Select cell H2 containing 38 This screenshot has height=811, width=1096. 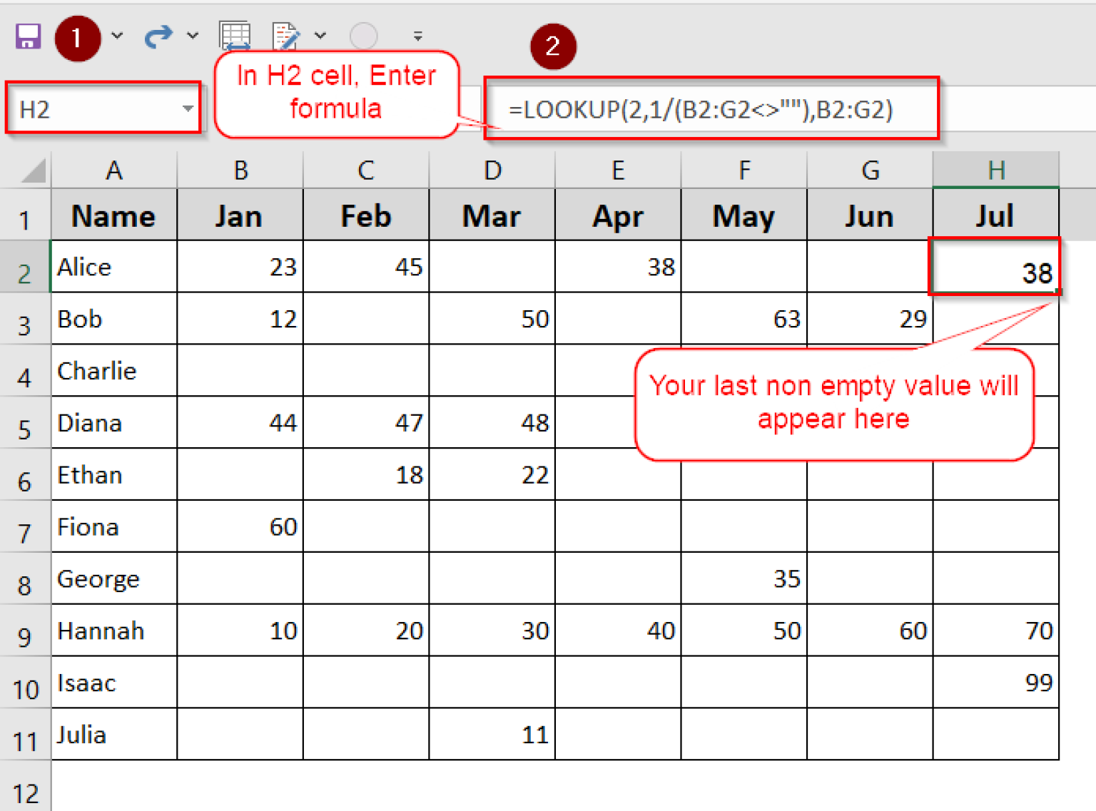pyautogui.click(x=995, y=267)
